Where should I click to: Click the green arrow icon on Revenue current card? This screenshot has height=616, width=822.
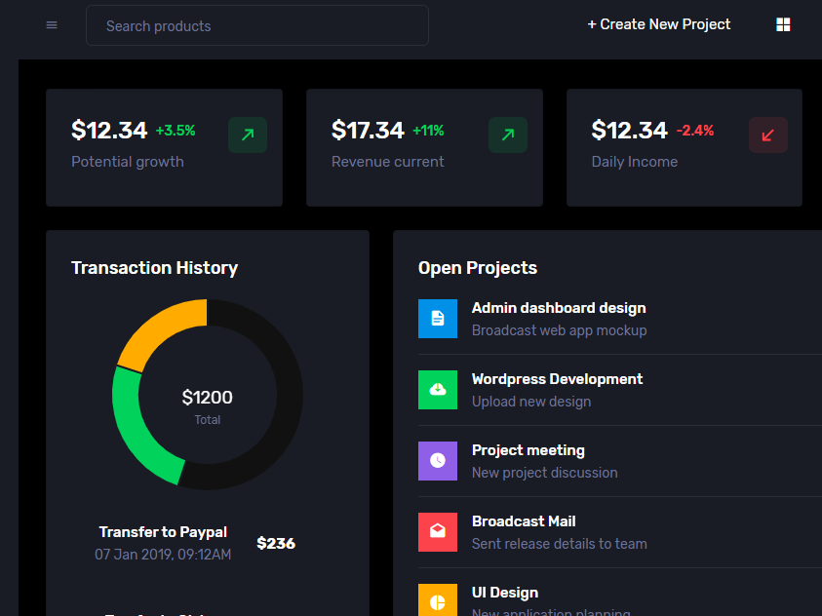click(x=507, y=135)
